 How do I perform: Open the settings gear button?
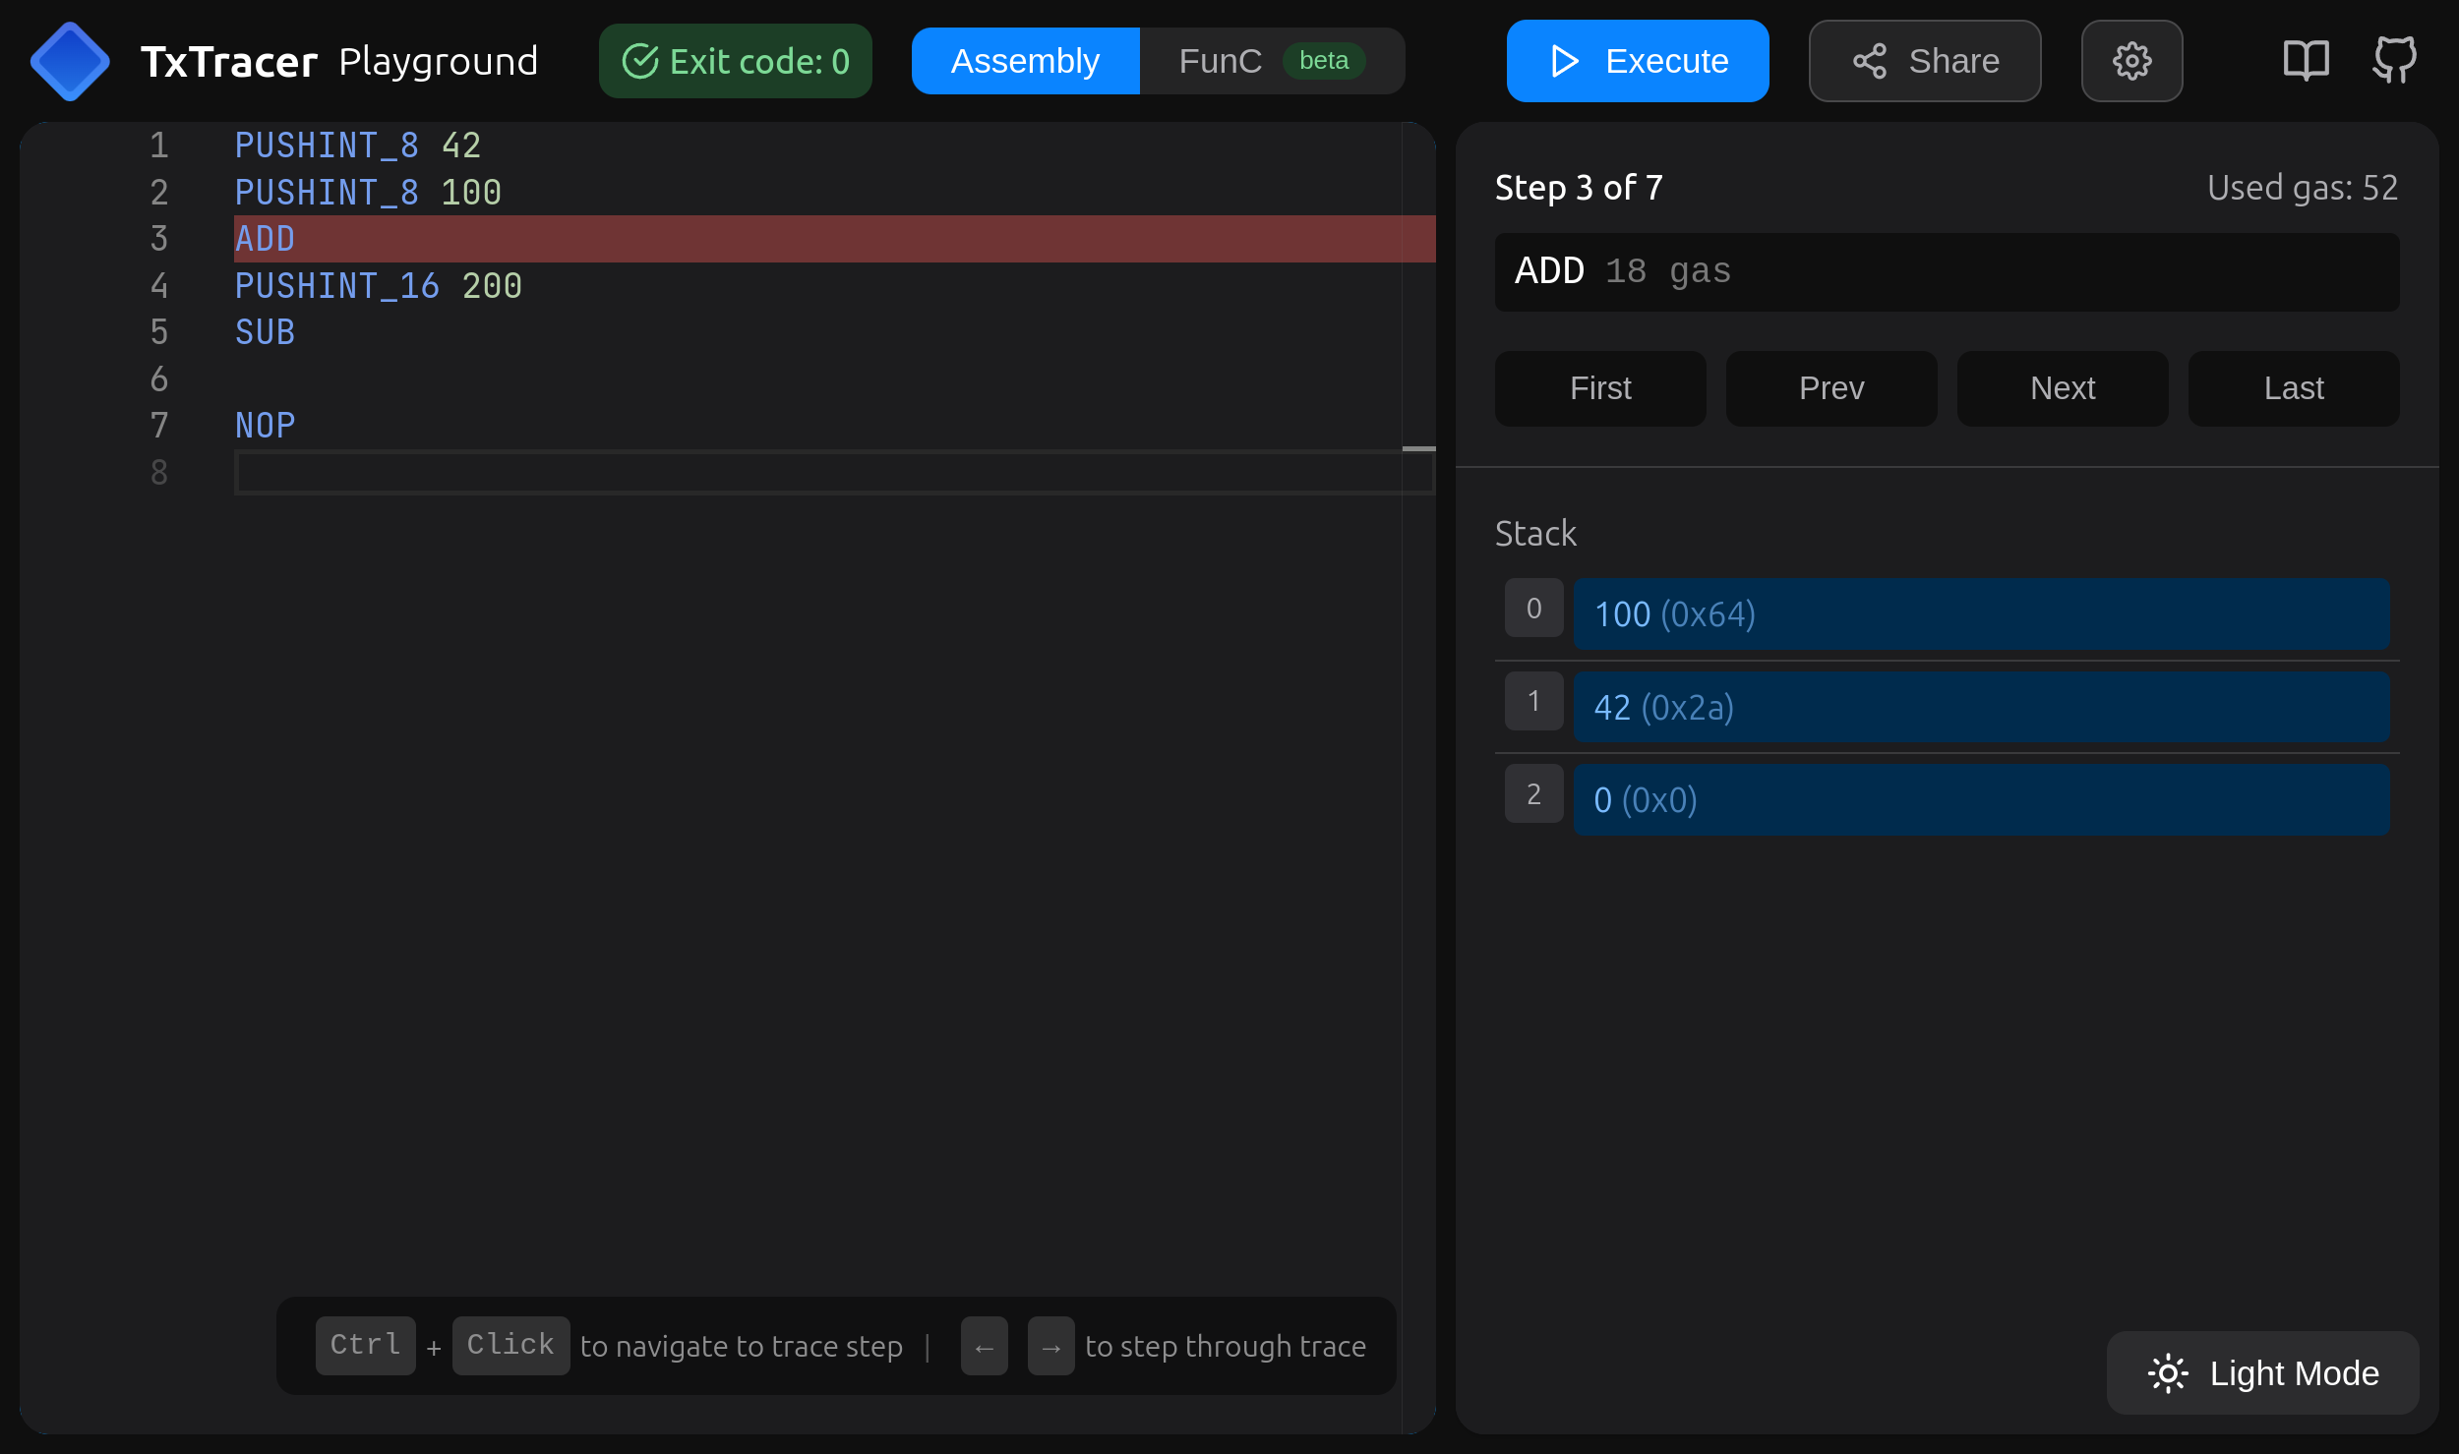[x=2131, y=61]
